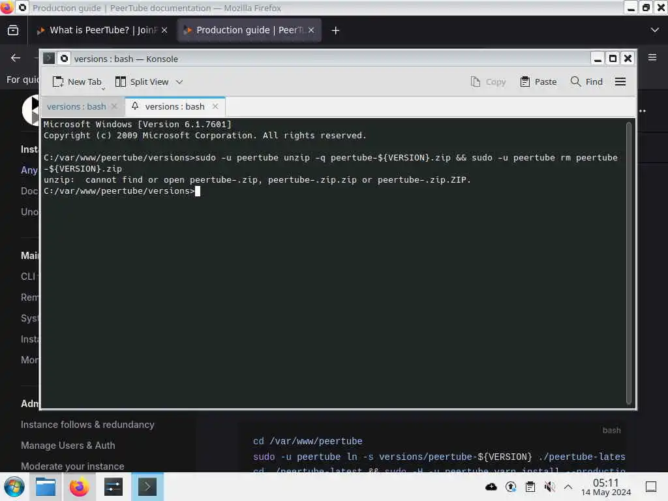The width and height of the screenshot is (668, 501).
Task: Click the bell icon on active Konsole tab
Action: (x=135, y=106)
